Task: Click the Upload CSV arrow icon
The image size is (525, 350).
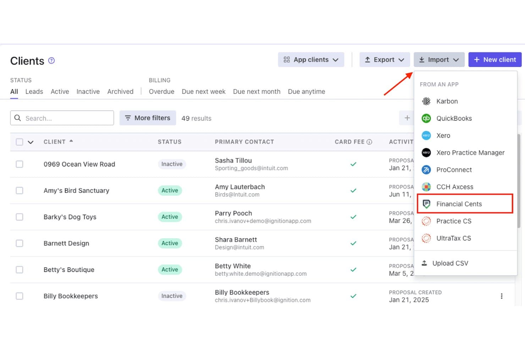Action: pyautogui.click(x=424, y=263)
